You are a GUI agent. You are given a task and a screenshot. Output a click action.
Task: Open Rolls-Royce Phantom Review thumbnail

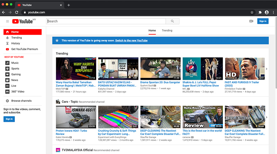point(203,117)
